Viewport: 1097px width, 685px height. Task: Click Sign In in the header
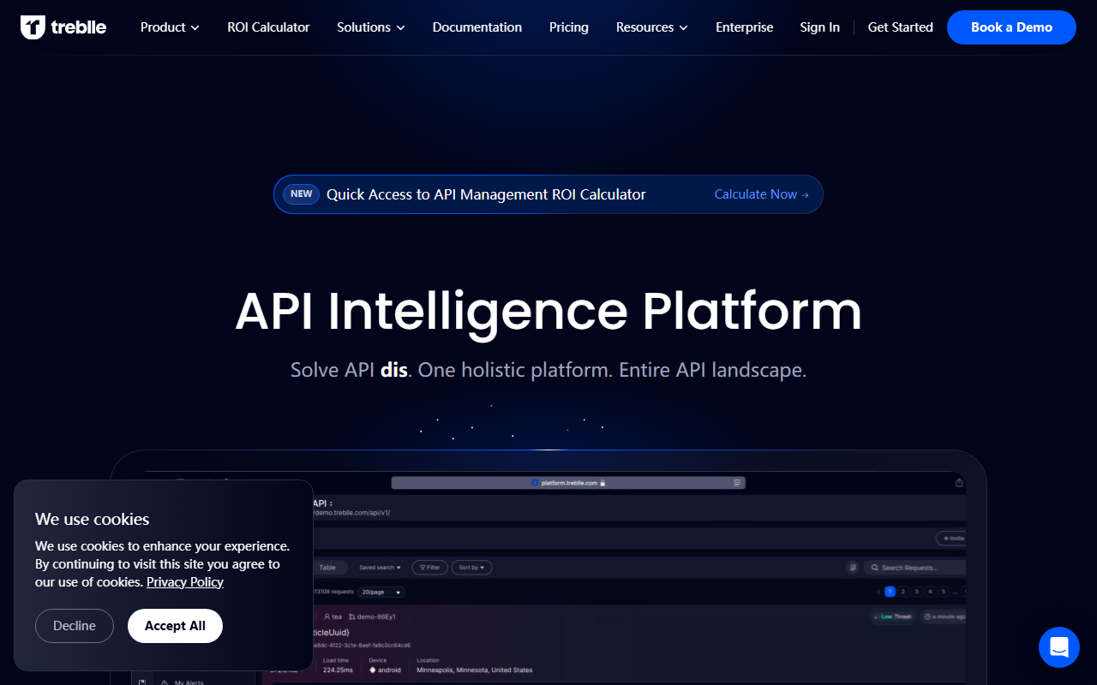coord(820,27)
